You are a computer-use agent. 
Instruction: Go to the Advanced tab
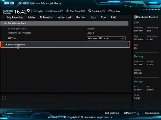65,17
